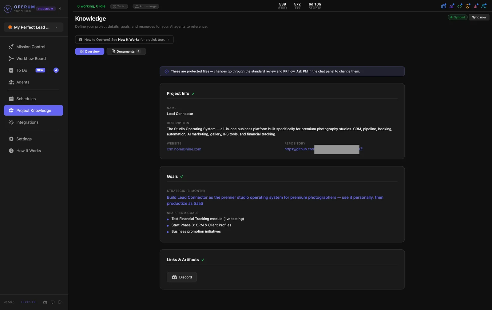Switch to the Overview tab
Viewport: 492px width, 310px height.
click(89, 52)
